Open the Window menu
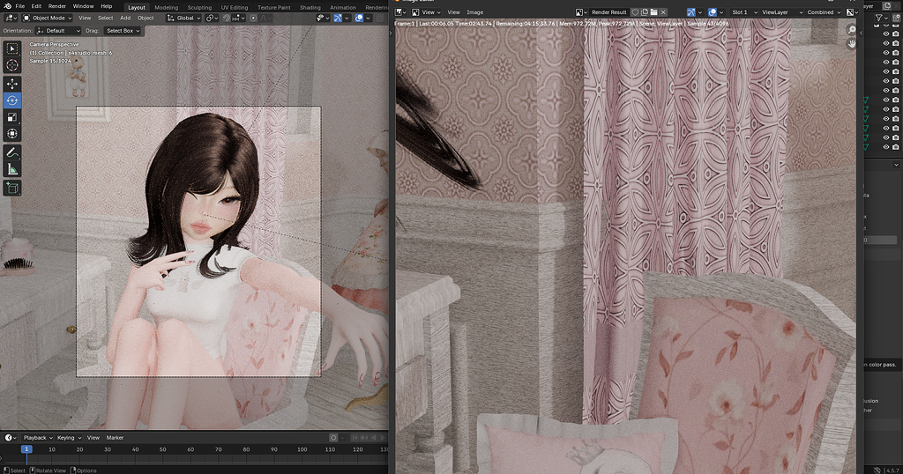 click(x=84, y=6)
